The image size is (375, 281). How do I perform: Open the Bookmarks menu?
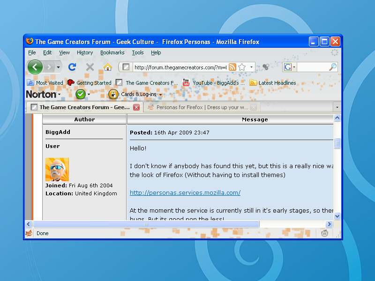112,52
